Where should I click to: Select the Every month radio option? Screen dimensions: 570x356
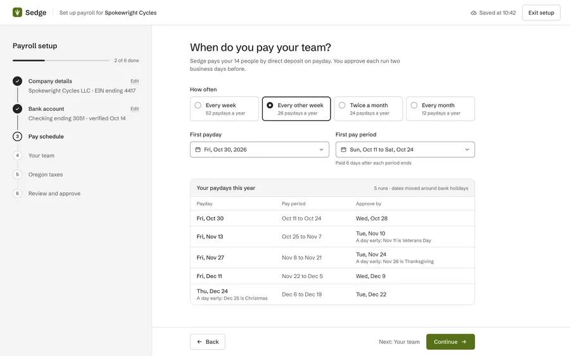tap(440, 109)
